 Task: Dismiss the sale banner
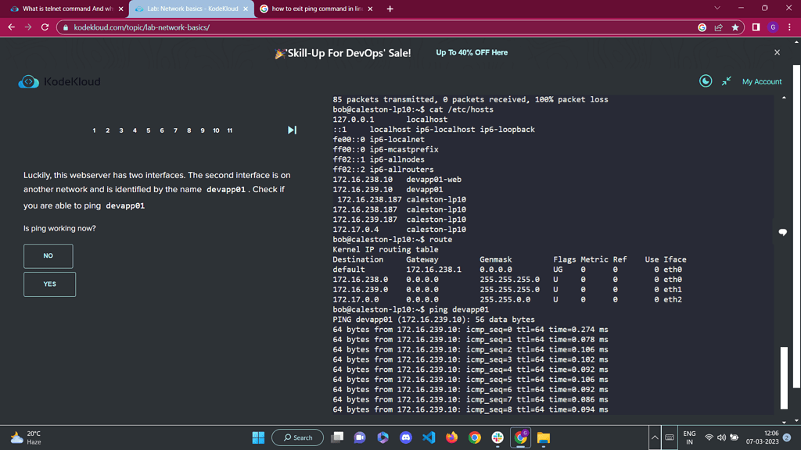pyautogui.click(x=777, y=52)
